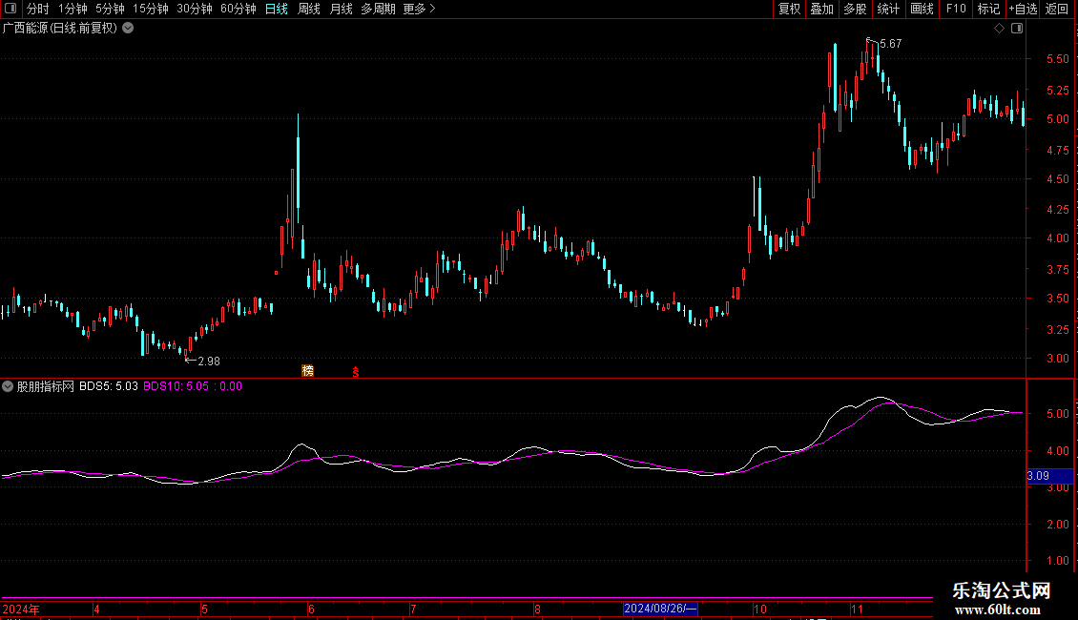Click the 2.98 low price label
1078x620 pixels.
click(x=208, y=362)
